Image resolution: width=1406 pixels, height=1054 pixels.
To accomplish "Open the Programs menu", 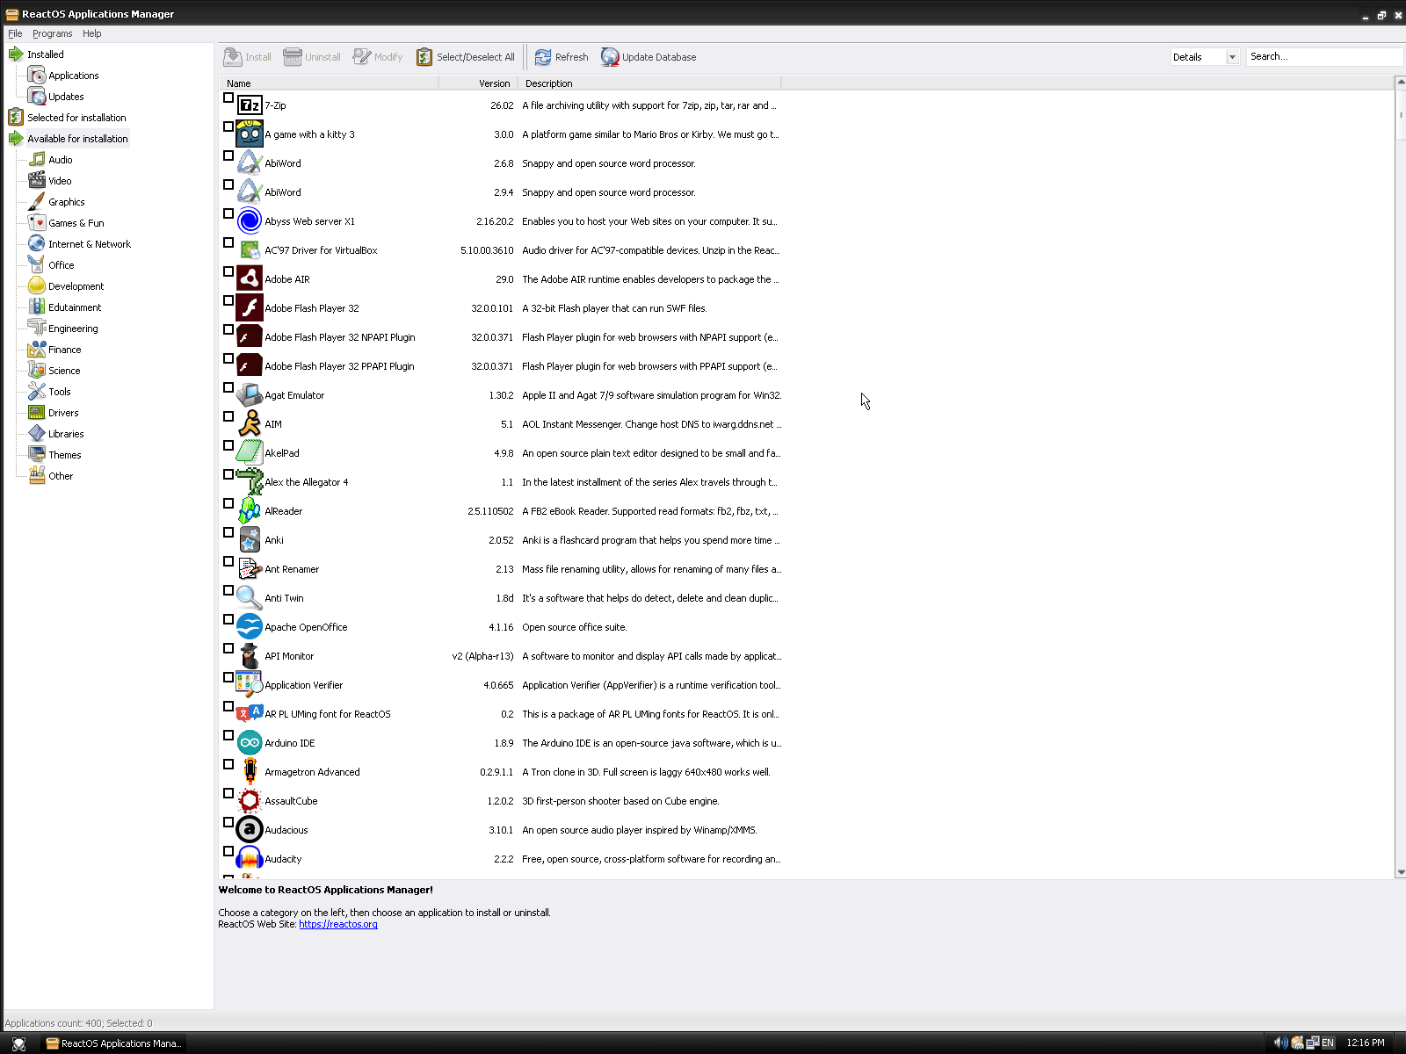I will [x=52, y=33].
